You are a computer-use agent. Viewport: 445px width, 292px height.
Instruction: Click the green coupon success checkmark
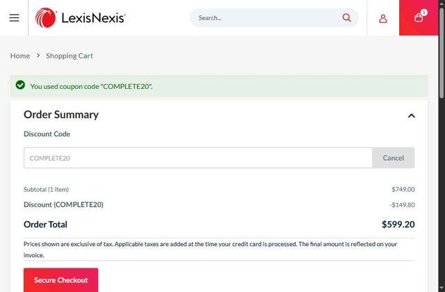click(20, 85)
